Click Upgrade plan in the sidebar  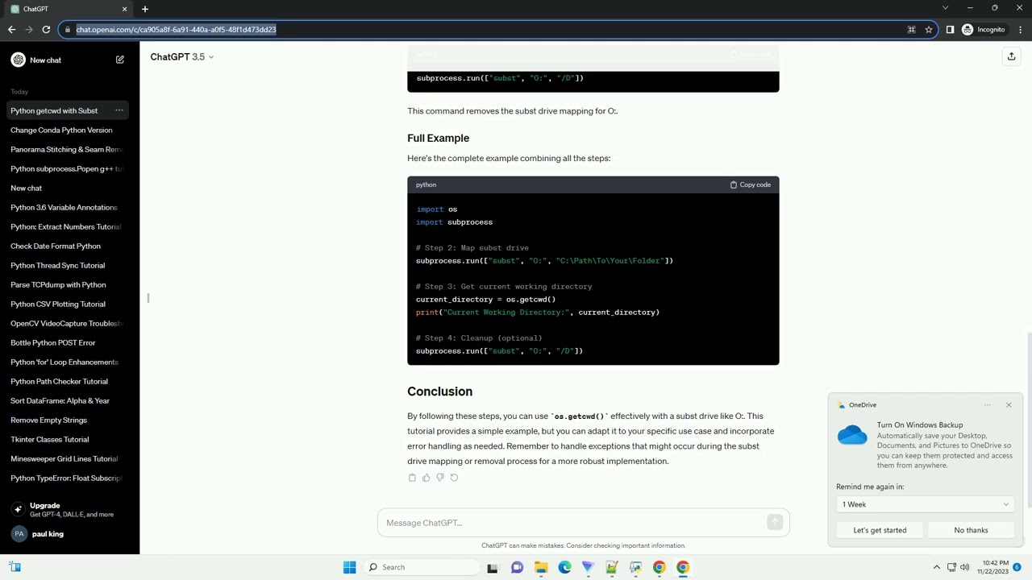click(x=69, y=509)
